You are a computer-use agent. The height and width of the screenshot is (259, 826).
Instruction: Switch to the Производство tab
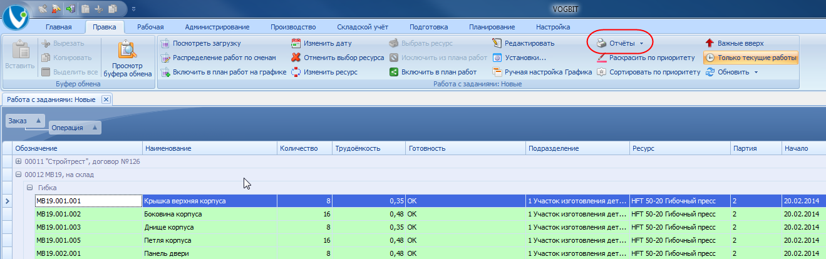tap(293, 27)
